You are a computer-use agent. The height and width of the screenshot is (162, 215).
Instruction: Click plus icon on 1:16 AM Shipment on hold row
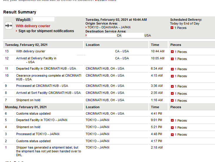pos(172,101)
